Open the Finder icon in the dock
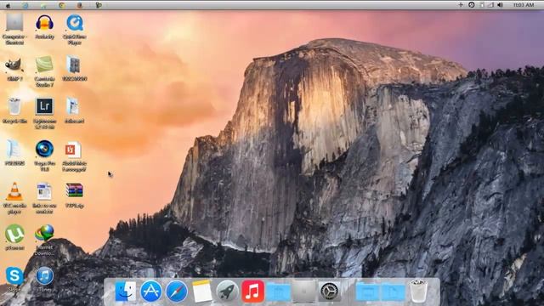The height and width of the screenshot is (306, 544). click(125, 291)
